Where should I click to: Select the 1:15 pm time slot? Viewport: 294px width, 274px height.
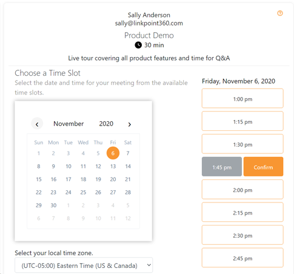tap(242, 121)
